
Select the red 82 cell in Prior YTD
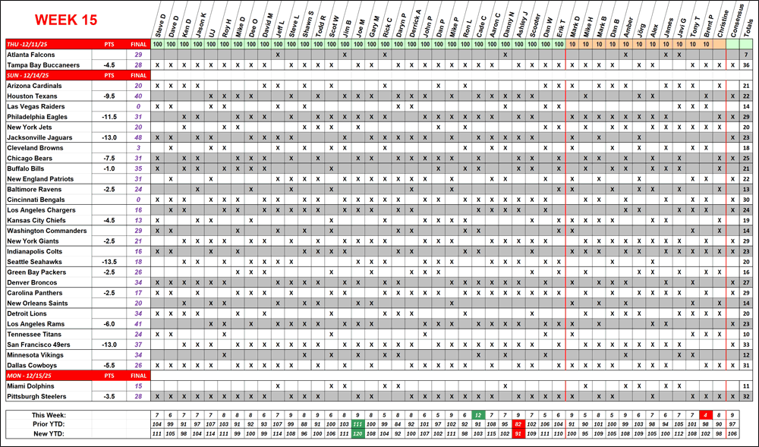518,424
